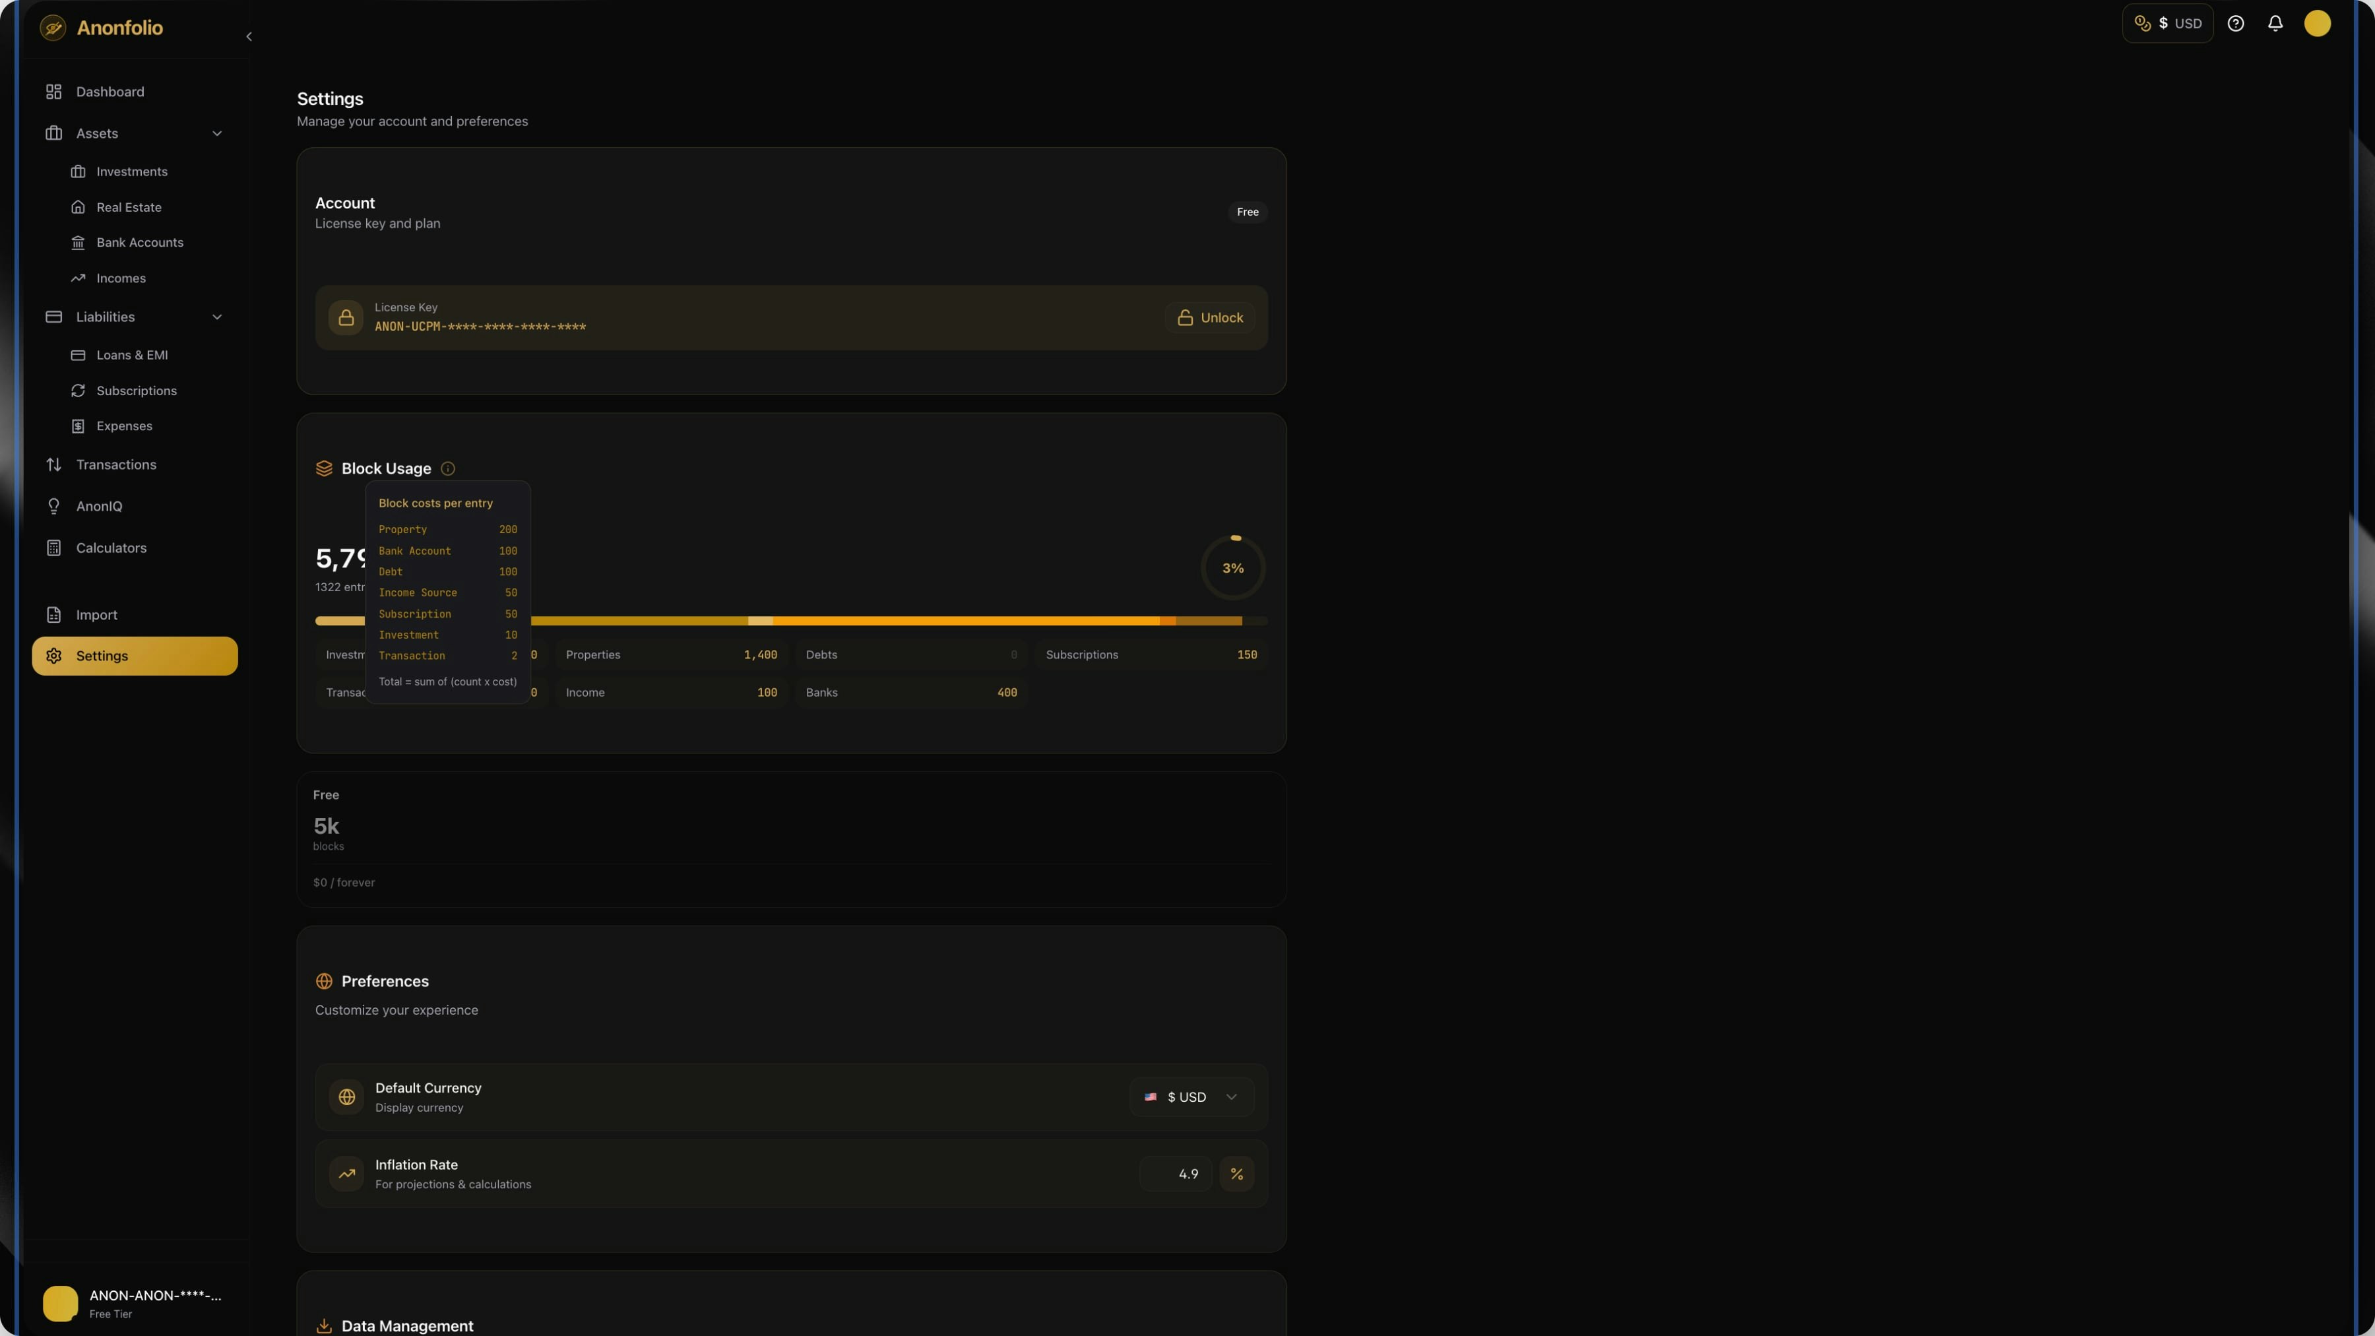This screenshot has width=2375, height=1336.
Task: Open the AnonIQ lightbulb icon
Action: pyautogui.click(x=53, y=506)
